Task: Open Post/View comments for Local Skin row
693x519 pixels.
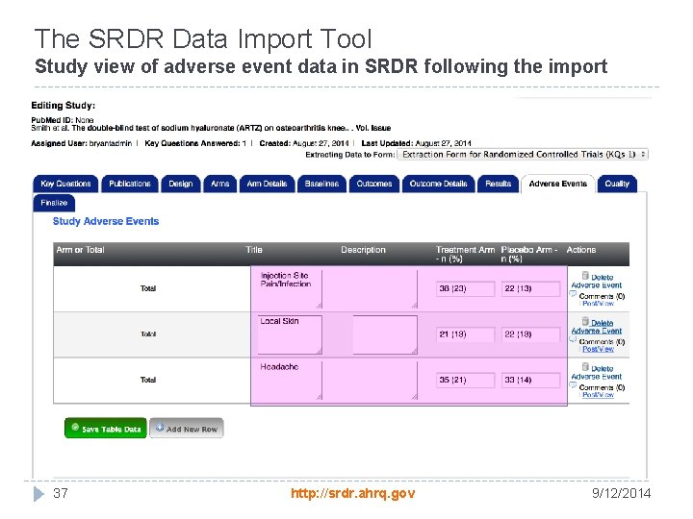Action: [x=598, y=349]
